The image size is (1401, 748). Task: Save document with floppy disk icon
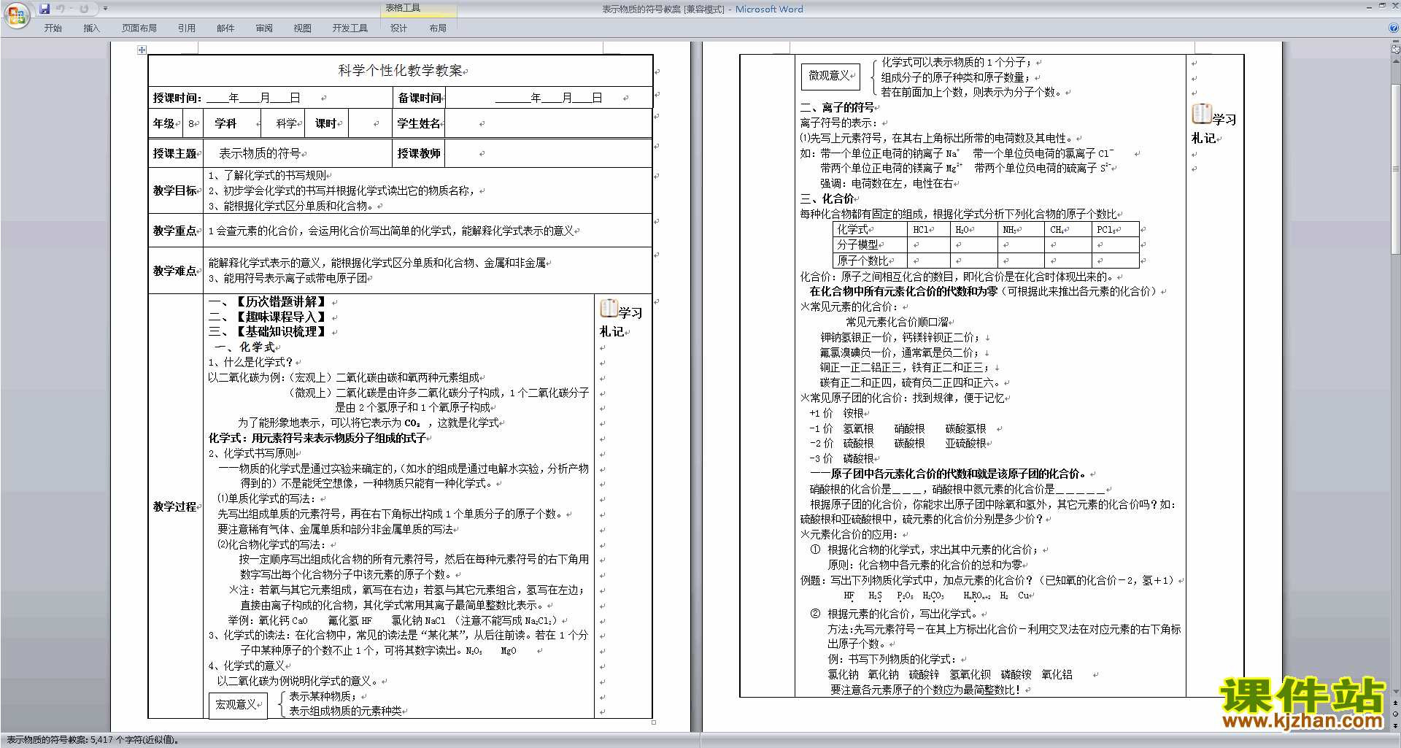coord(45,9)
